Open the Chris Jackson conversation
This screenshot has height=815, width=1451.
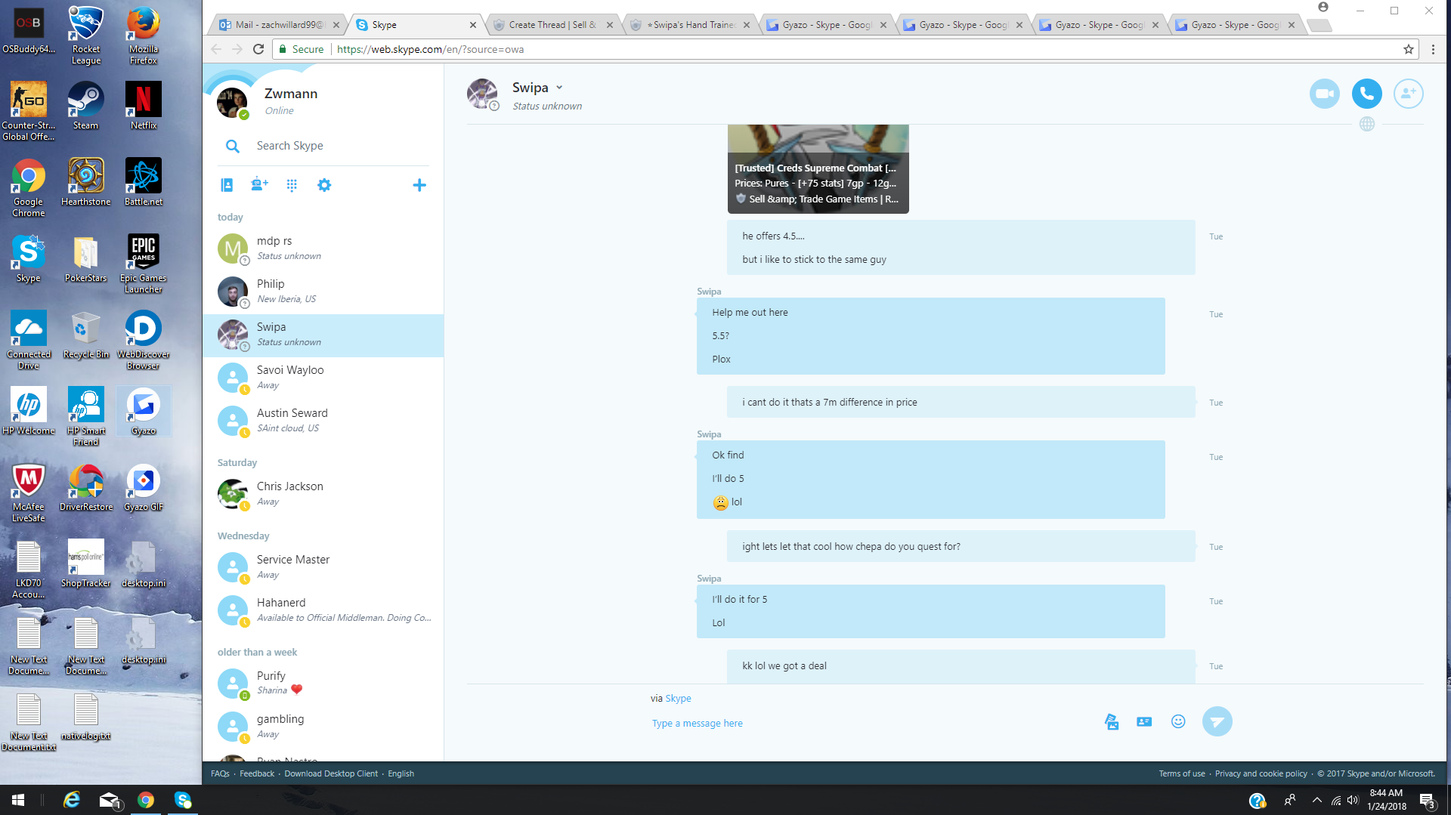click(x=323, y=494)
